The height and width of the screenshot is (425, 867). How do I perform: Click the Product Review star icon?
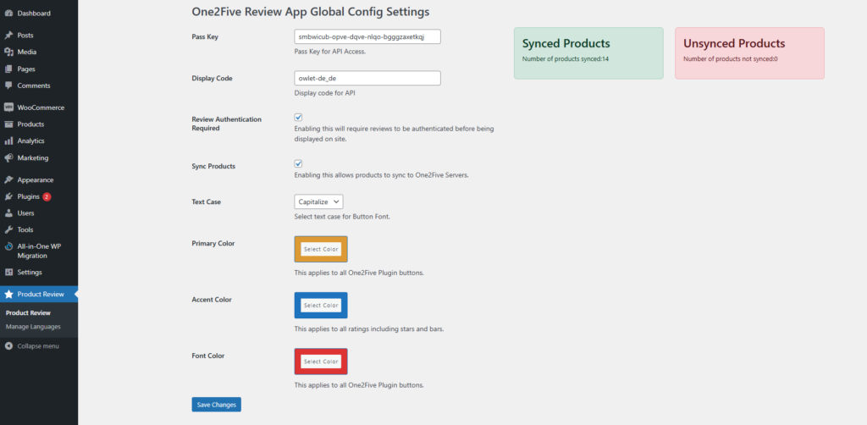(x=8, y=295)
